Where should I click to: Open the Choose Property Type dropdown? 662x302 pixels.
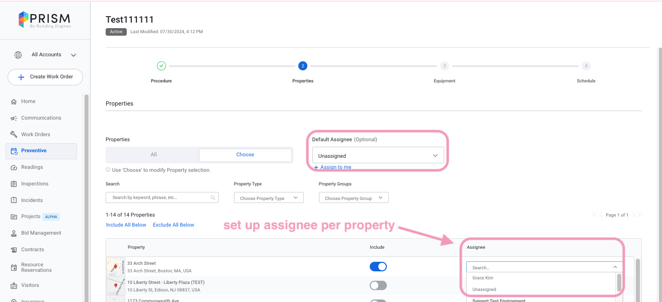269,198
